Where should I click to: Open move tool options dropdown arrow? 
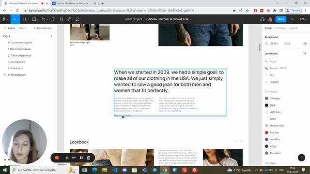[x=18, y=19]
